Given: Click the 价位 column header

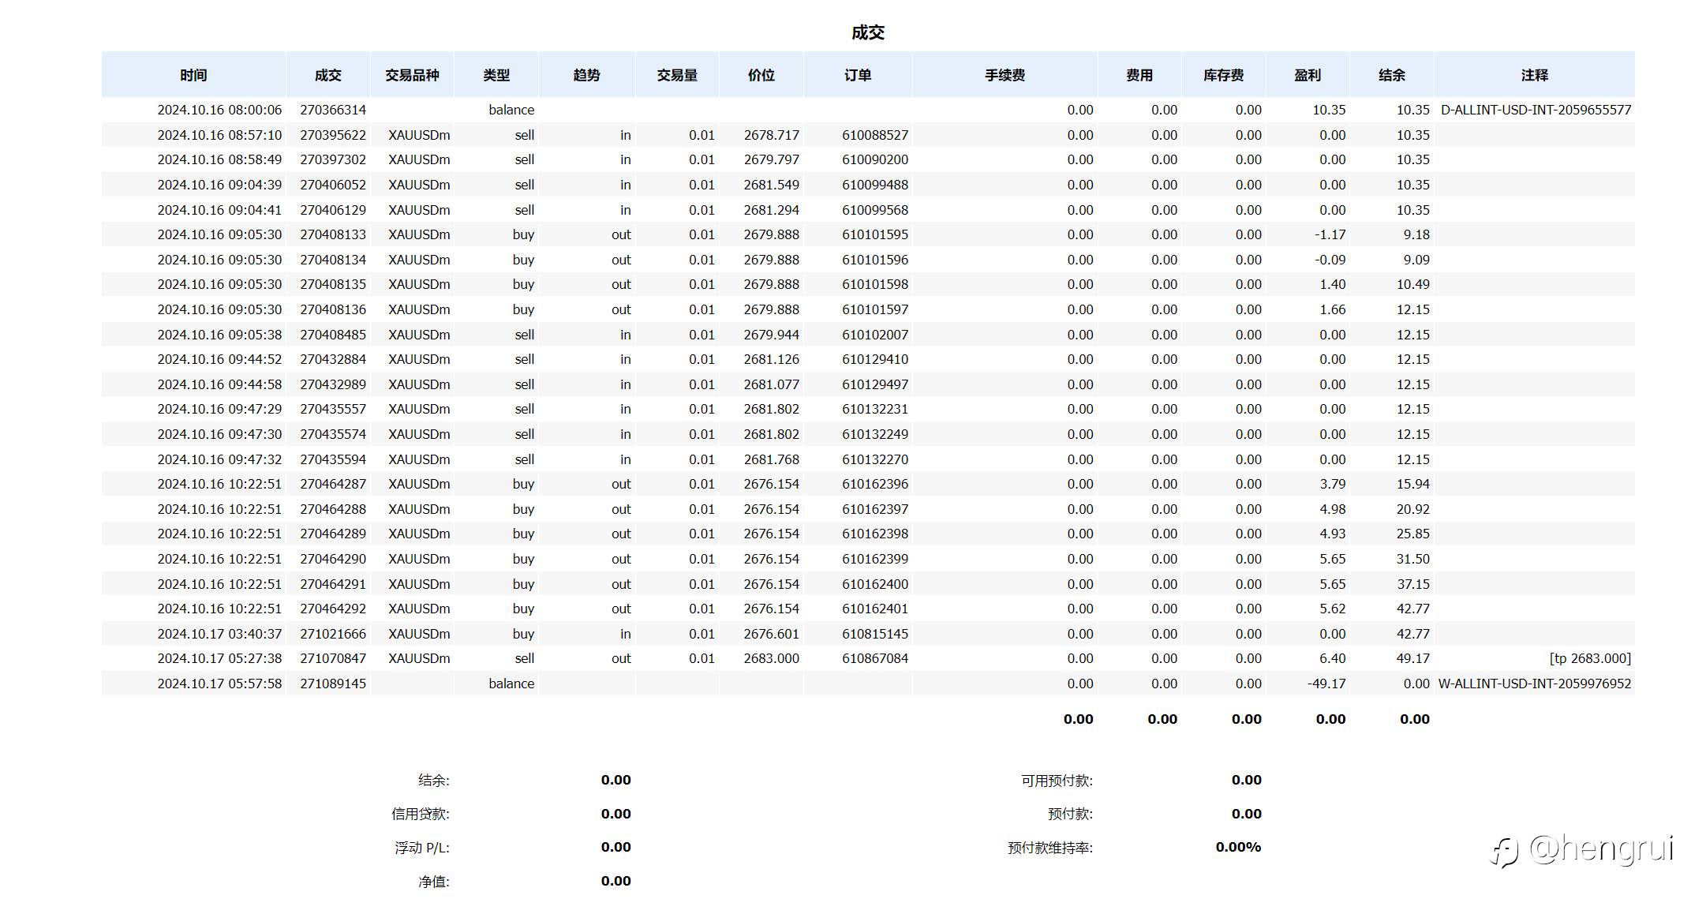Looking at the screenshot, I should click(761, 75).
